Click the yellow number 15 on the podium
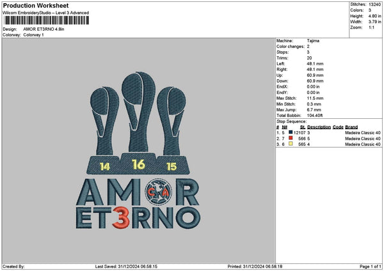 tap(172, 167)
